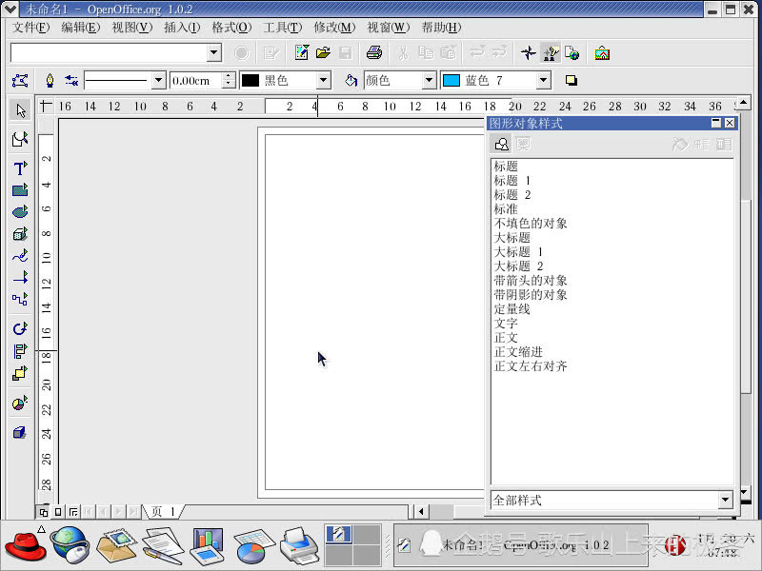This screenshot has height=571, width=762.
Task: Pick the Ellipse drawing tool
Action: (x=20, y=211)
